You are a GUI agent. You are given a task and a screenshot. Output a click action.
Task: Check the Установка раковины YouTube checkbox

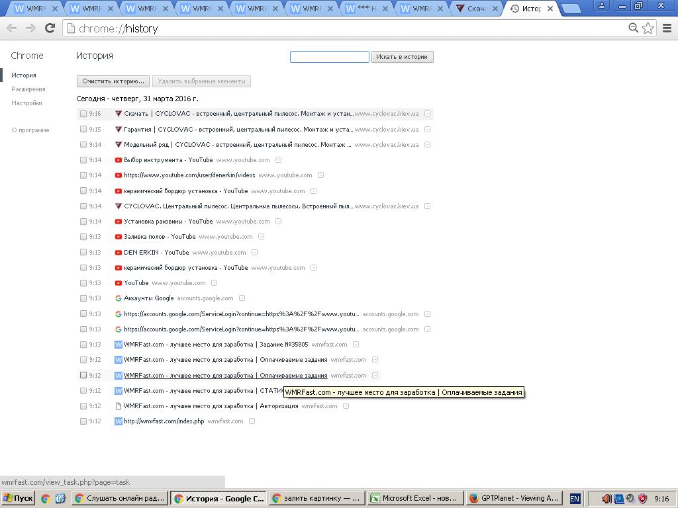pos(83,222)
